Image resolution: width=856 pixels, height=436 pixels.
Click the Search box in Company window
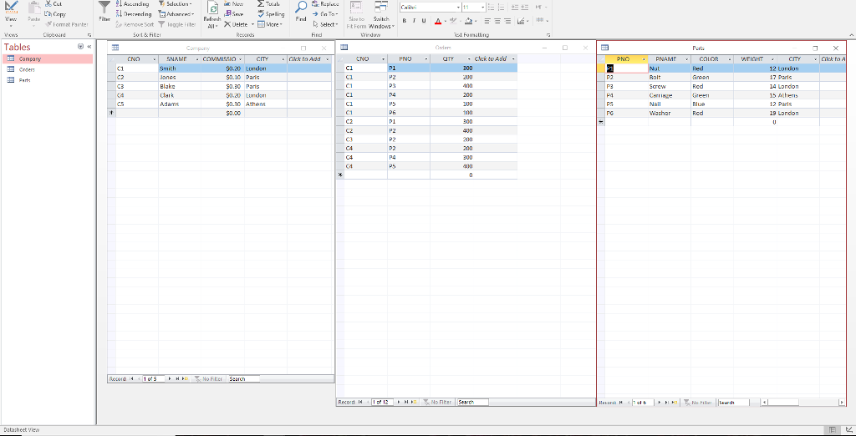coord(243,378)
